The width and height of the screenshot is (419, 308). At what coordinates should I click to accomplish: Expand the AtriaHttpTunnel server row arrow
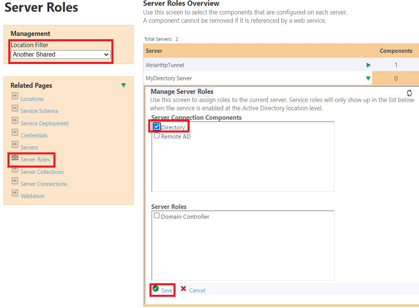point(368,65)
